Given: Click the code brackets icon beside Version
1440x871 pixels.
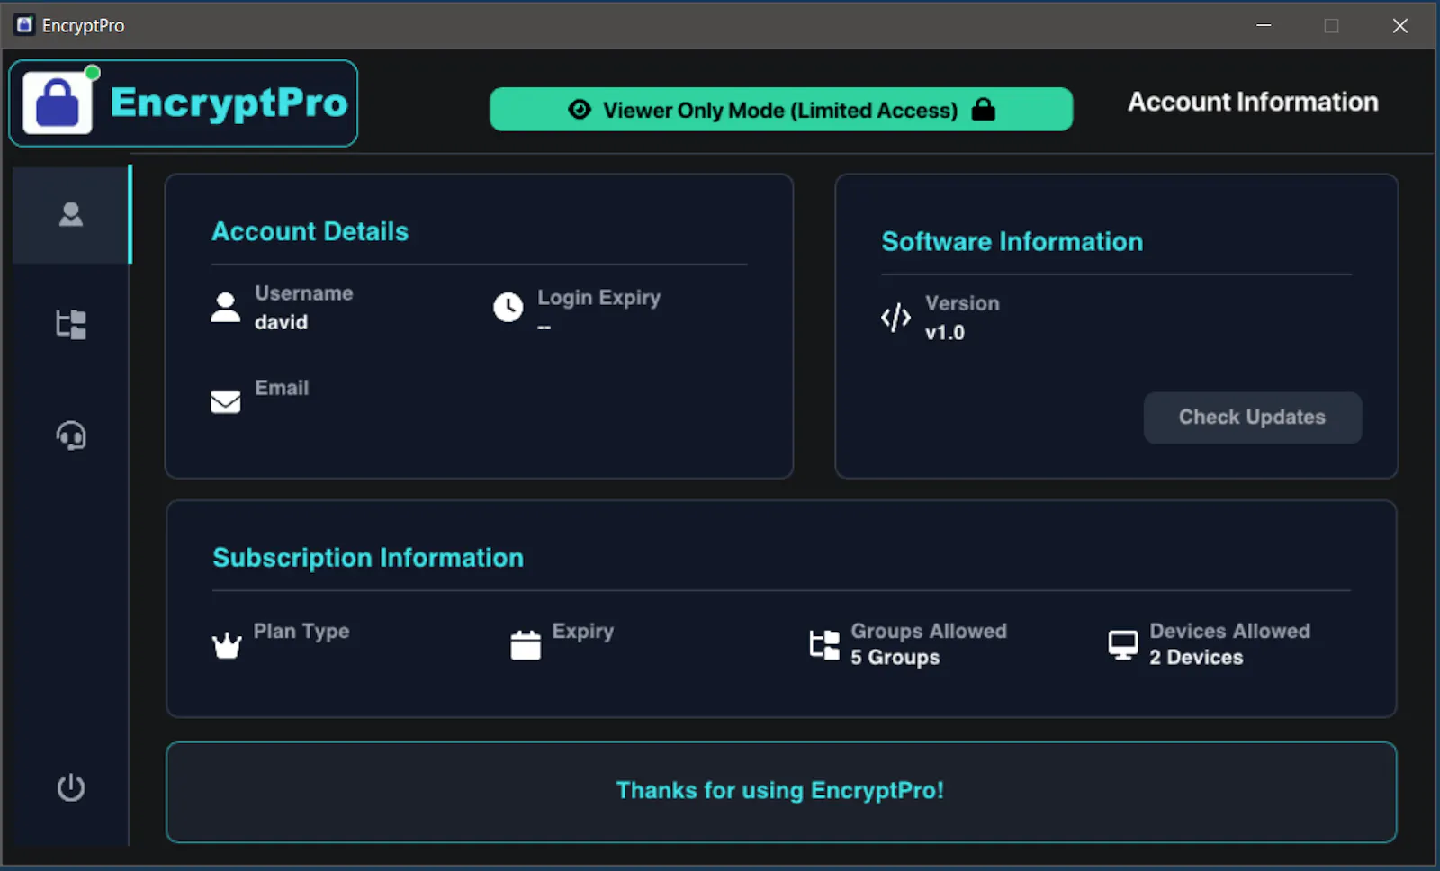Looking at the screenshot, I should point(895,317).
